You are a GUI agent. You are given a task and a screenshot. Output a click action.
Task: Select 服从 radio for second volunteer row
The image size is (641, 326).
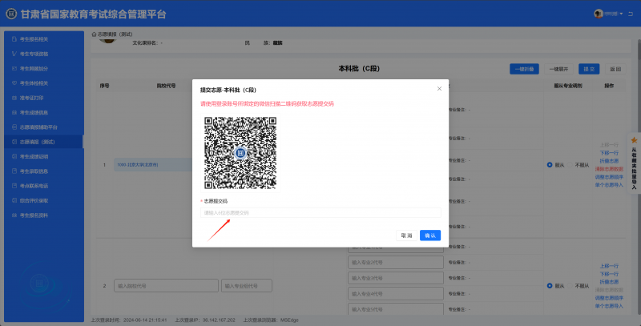(550, 286)
